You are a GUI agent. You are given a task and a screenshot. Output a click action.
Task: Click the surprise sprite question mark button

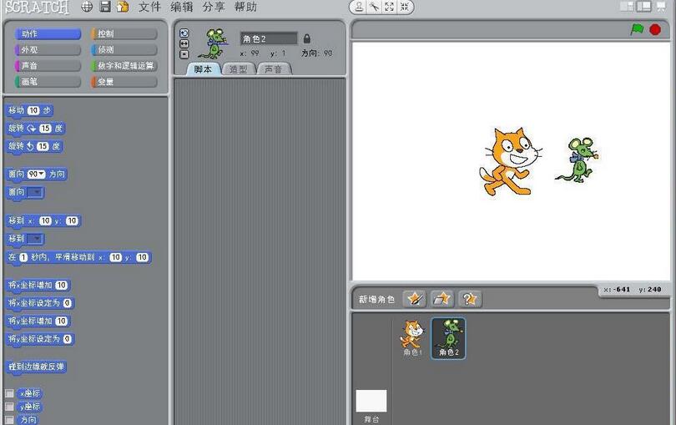pyautogui.click(x=470, y=298)
